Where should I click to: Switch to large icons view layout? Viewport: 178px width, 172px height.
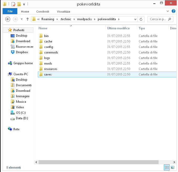[x=172, y=167]
